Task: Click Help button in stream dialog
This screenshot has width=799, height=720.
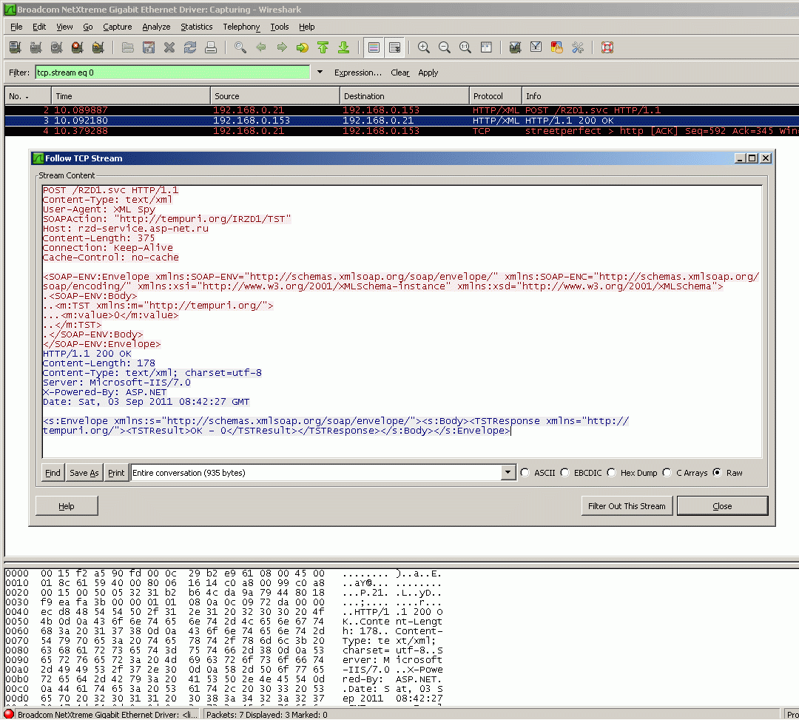Action: tap(67, 506)
